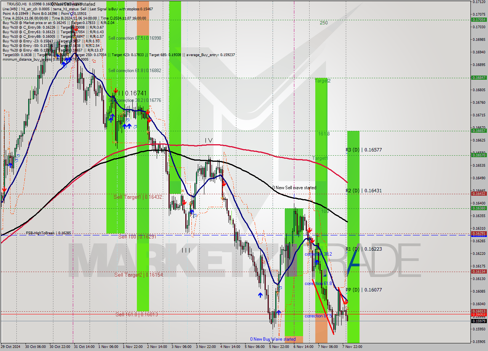The image size is (488, 351).
Task: Click the 0.15979 current price tag
Action: point(479,321)
